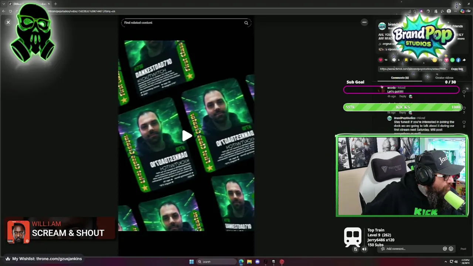The image size is (473, 266).
Task: Open a new browser tab
Action: (x=55, y=4)
